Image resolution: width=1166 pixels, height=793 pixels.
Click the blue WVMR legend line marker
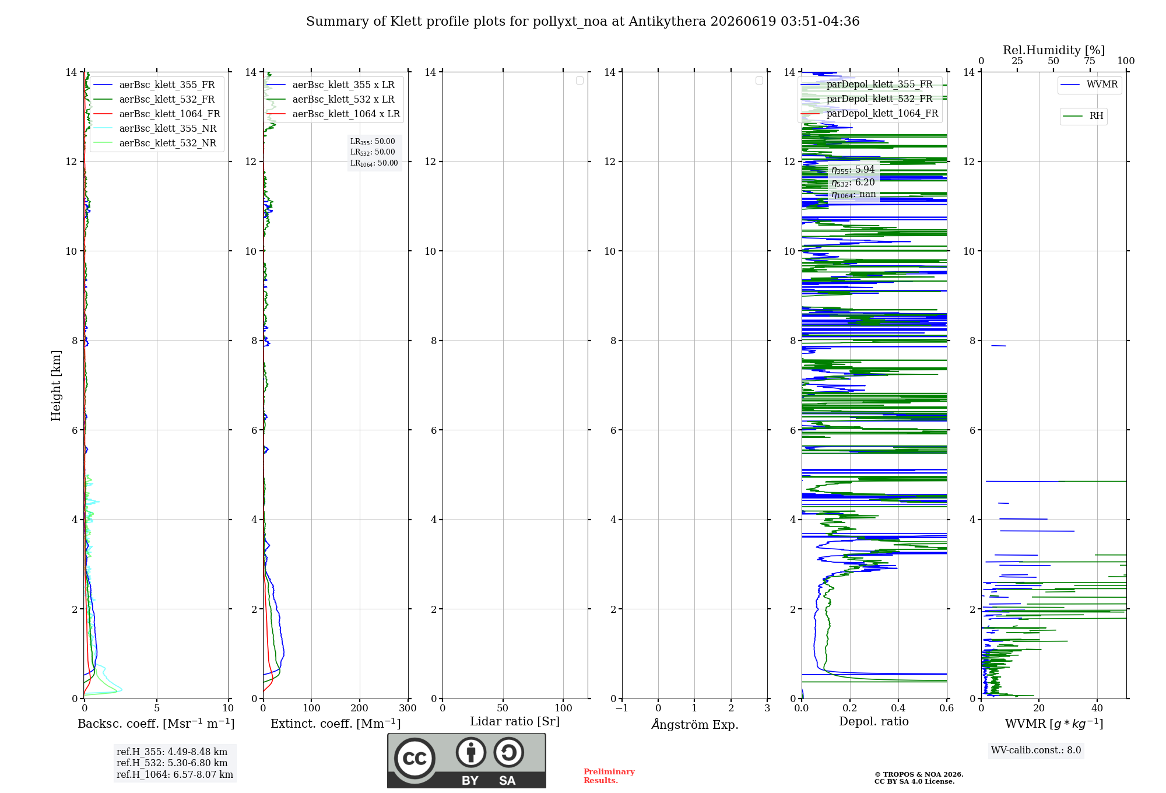[1070, 85]
